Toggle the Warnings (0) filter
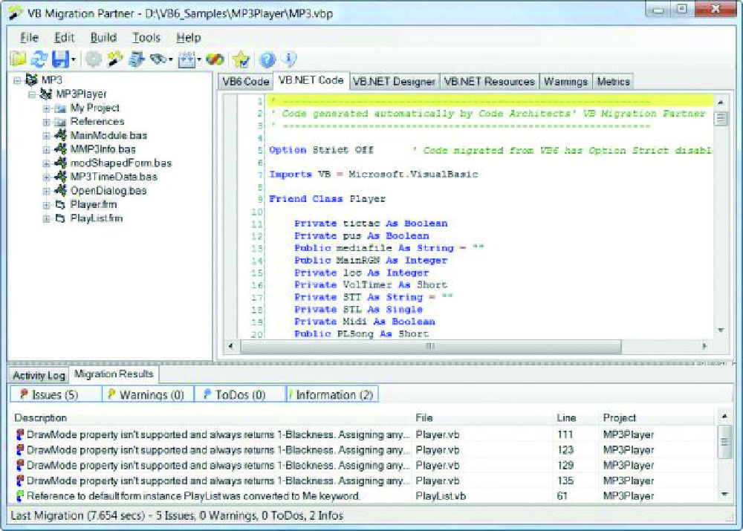 tap(148, 394)
